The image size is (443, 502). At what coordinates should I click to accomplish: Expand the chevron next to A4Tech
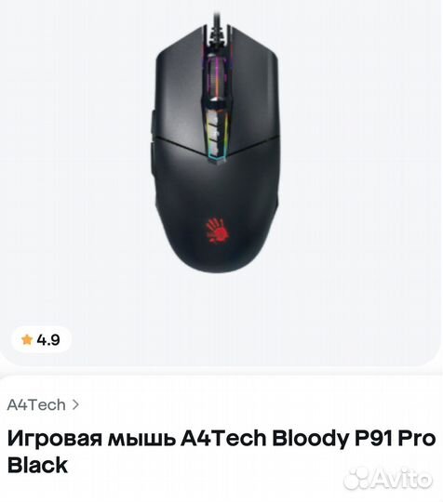coord(75,405)
